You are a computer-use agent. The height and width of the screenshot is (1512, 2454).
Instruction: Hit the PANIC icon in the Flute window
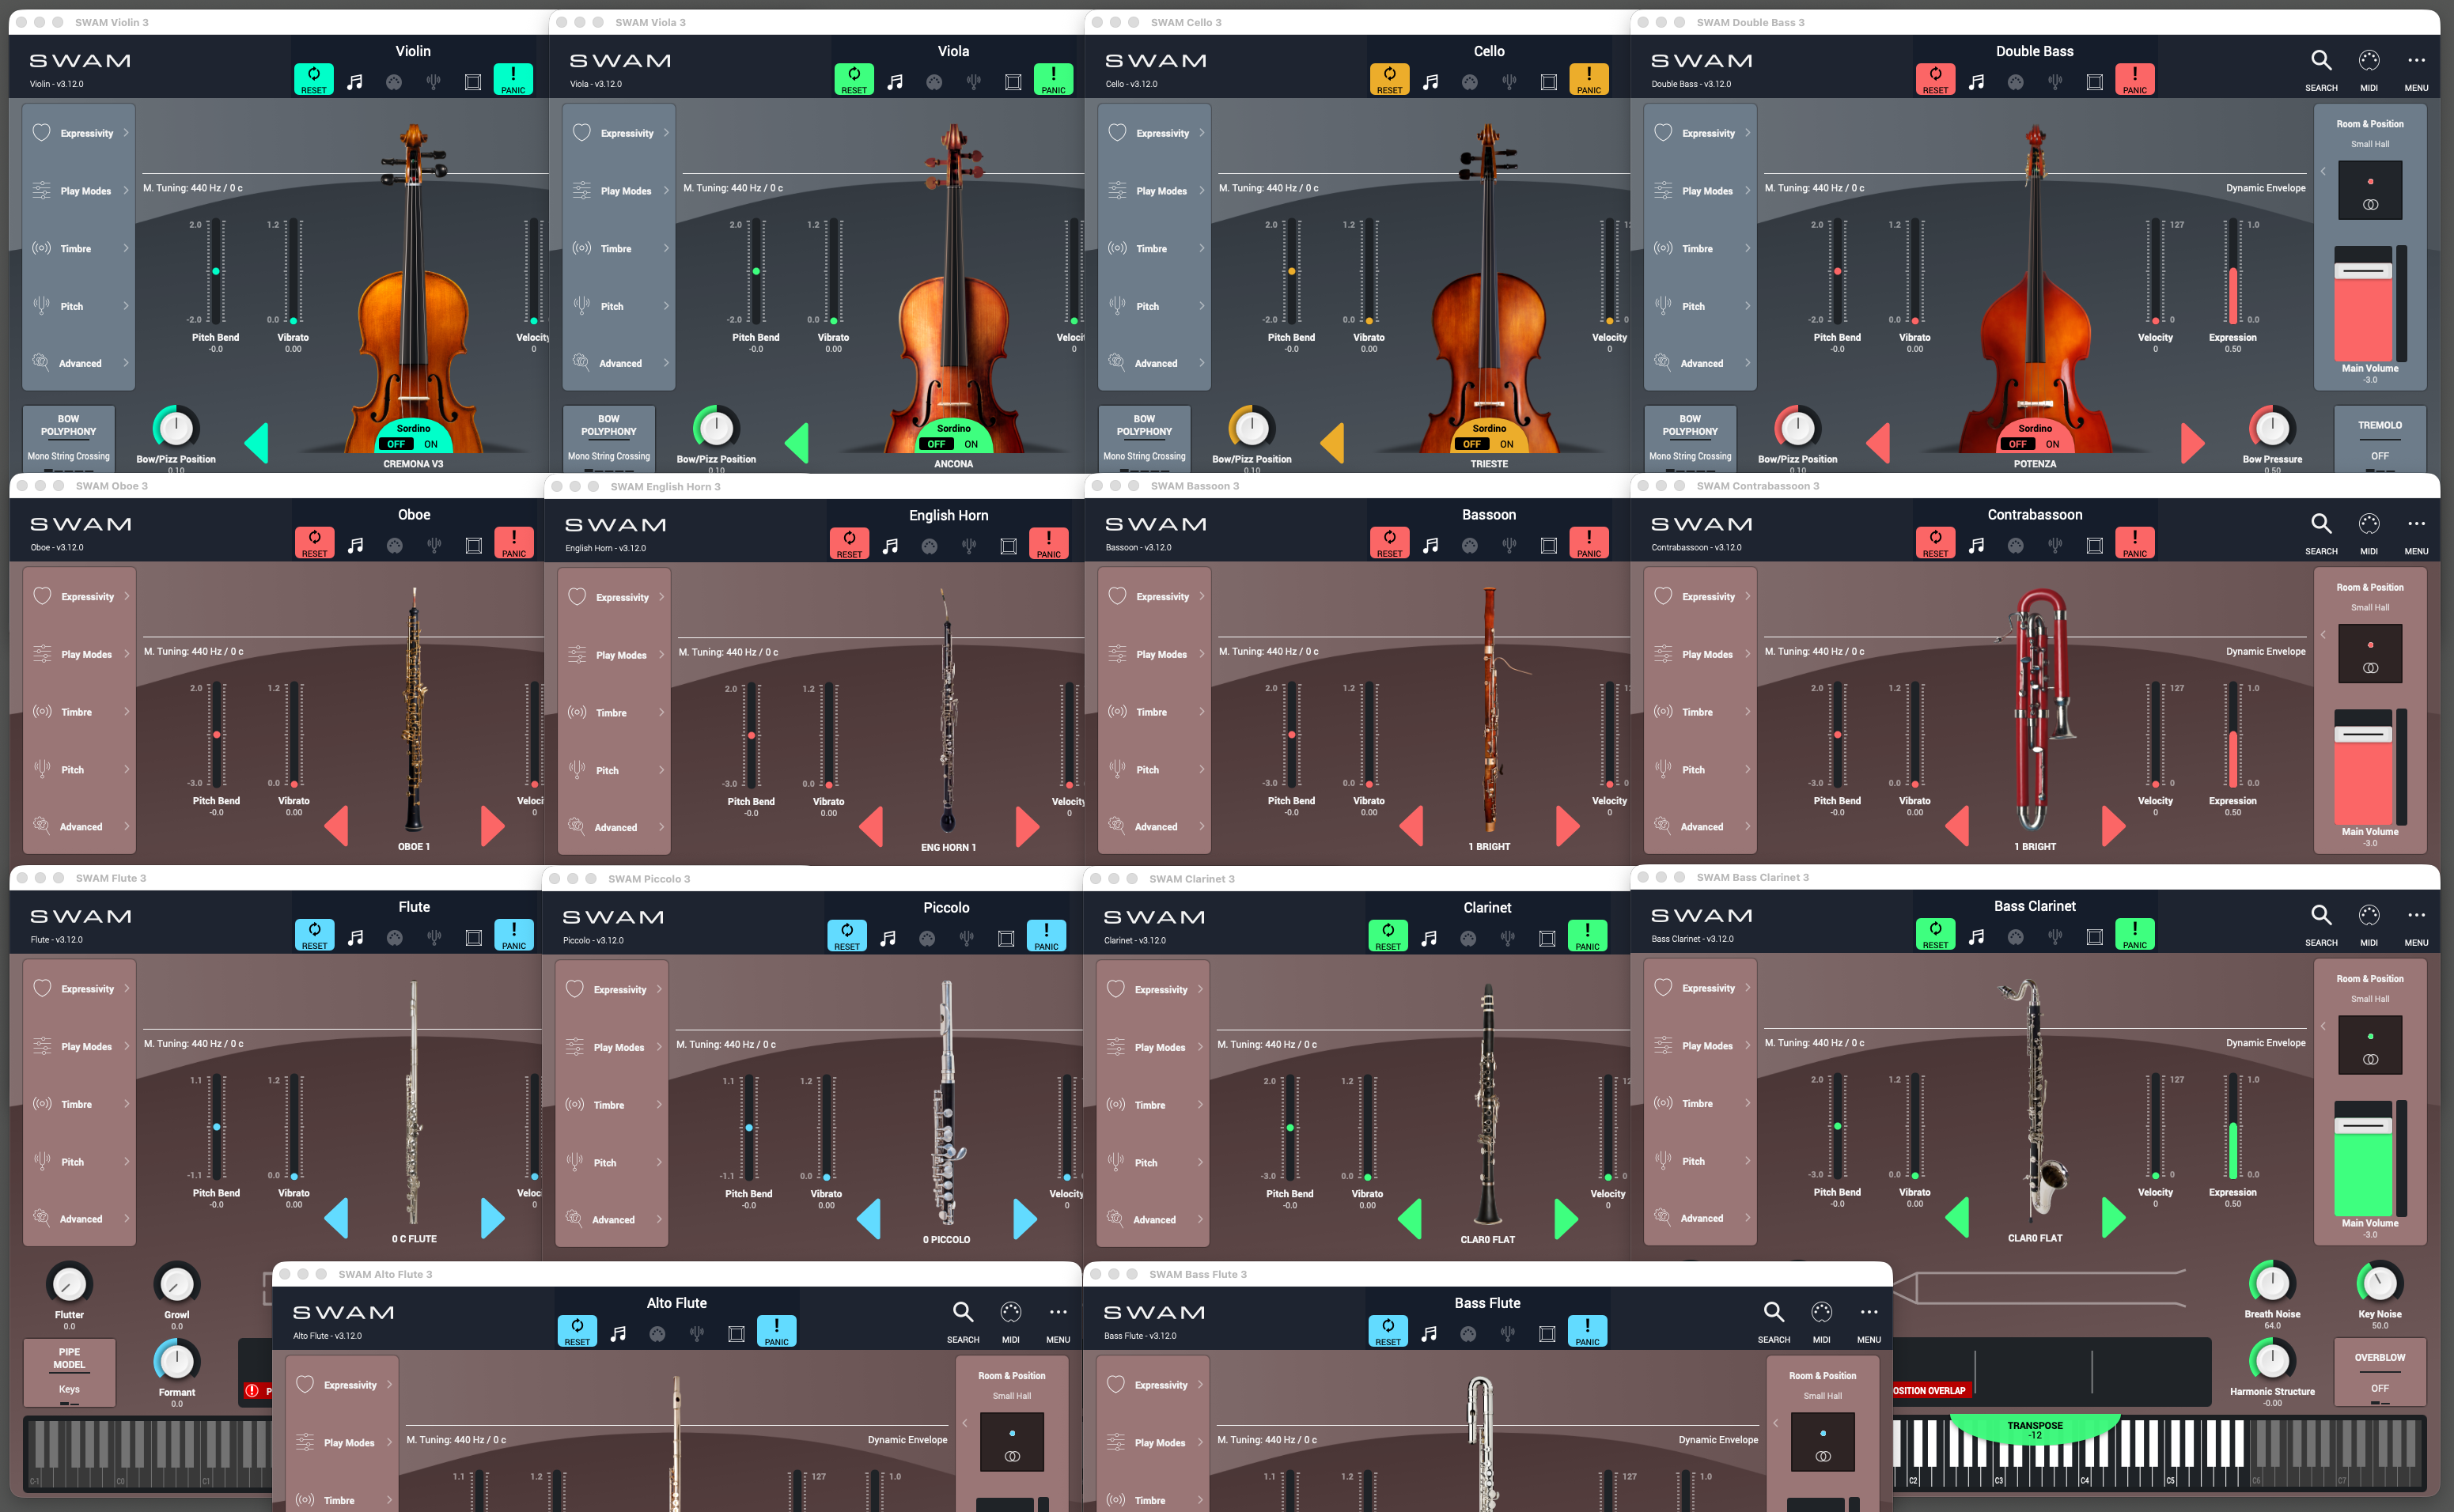[x=514, y=934]
